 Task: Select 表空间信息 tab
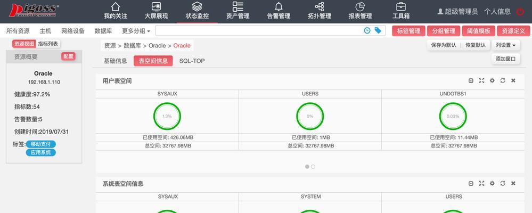[153, 61]
